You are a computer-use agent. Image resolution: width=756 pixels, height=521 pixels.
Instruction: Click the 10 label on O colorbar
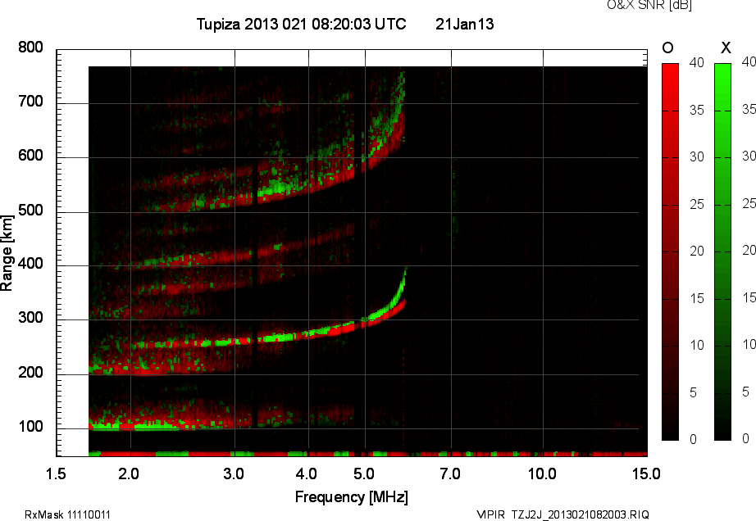[x=697, y=345]
